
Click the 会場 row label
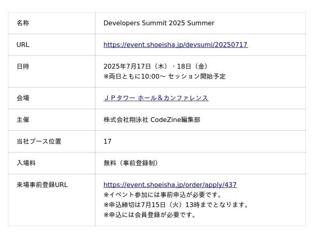coord(23,98)
